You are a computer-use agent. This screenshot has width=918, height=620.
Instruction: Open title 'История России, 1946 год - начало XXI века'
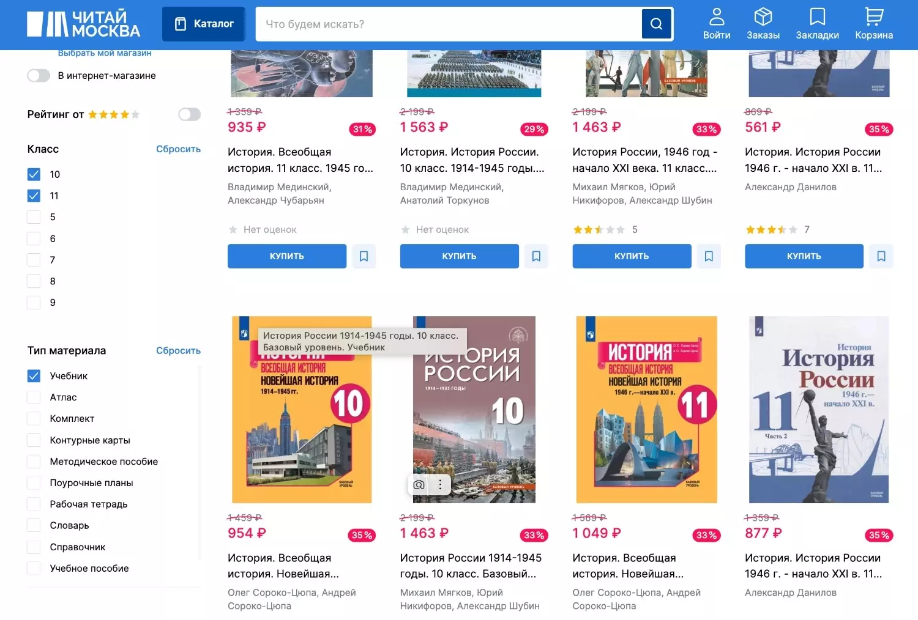tap(645, 160)
